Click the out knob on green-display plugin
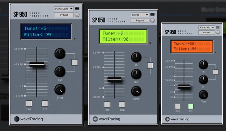226x131 pixels. [136, 74]
